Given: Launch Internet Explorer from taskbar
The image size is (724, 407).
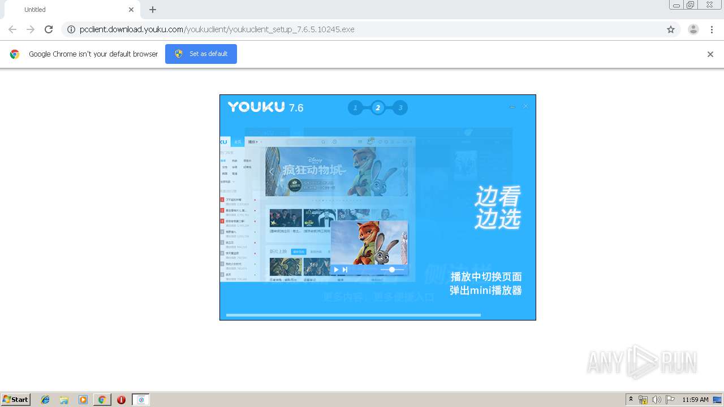Looking at the screenshot, I should [x=45, y=400].
